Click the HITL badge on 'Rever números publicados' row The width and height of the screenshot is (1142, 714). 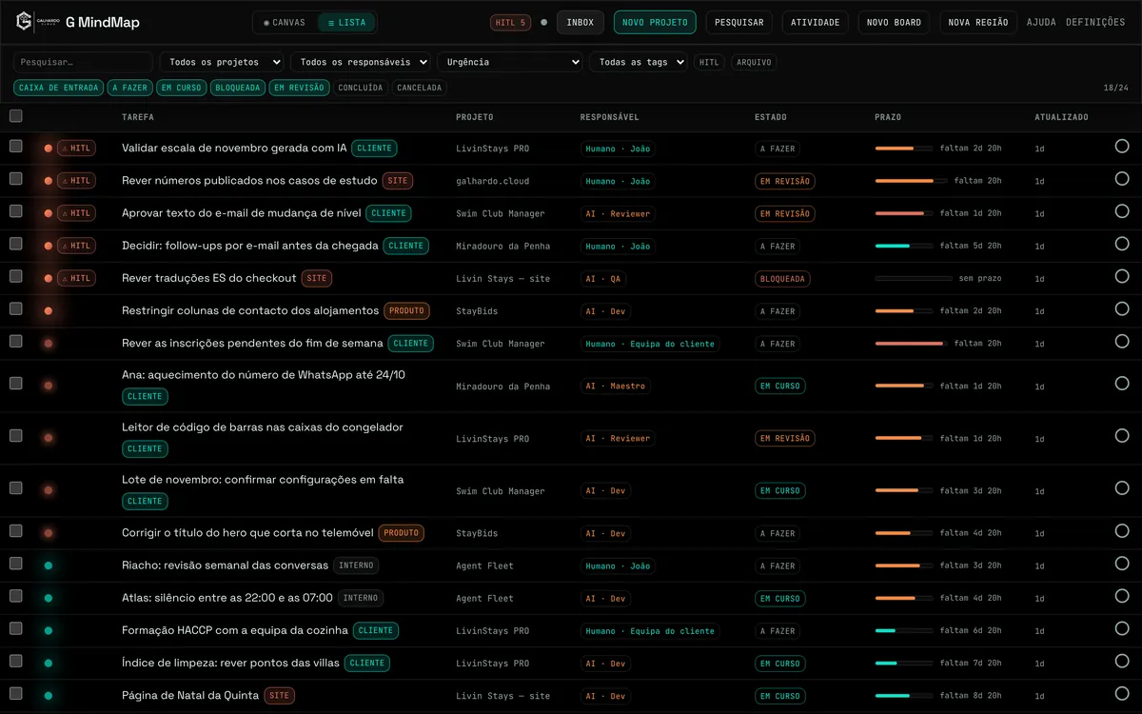pos(76,181)
